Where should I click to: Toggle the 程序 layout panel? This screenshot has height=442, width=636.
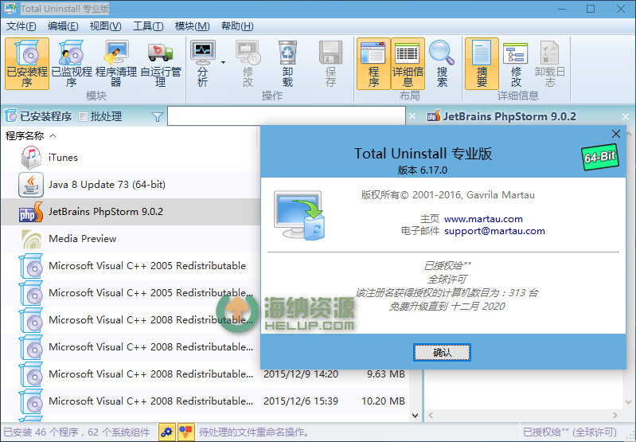(x=373, y=64)
